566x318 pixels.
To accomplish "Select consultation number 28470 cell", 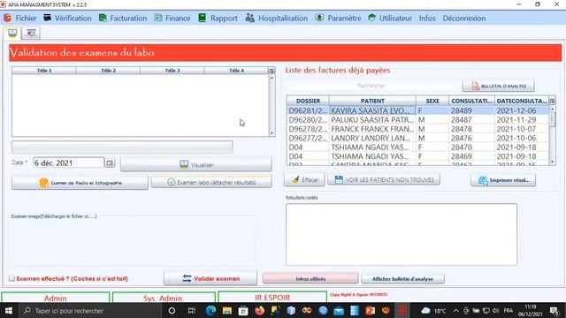I will point(471,148).
